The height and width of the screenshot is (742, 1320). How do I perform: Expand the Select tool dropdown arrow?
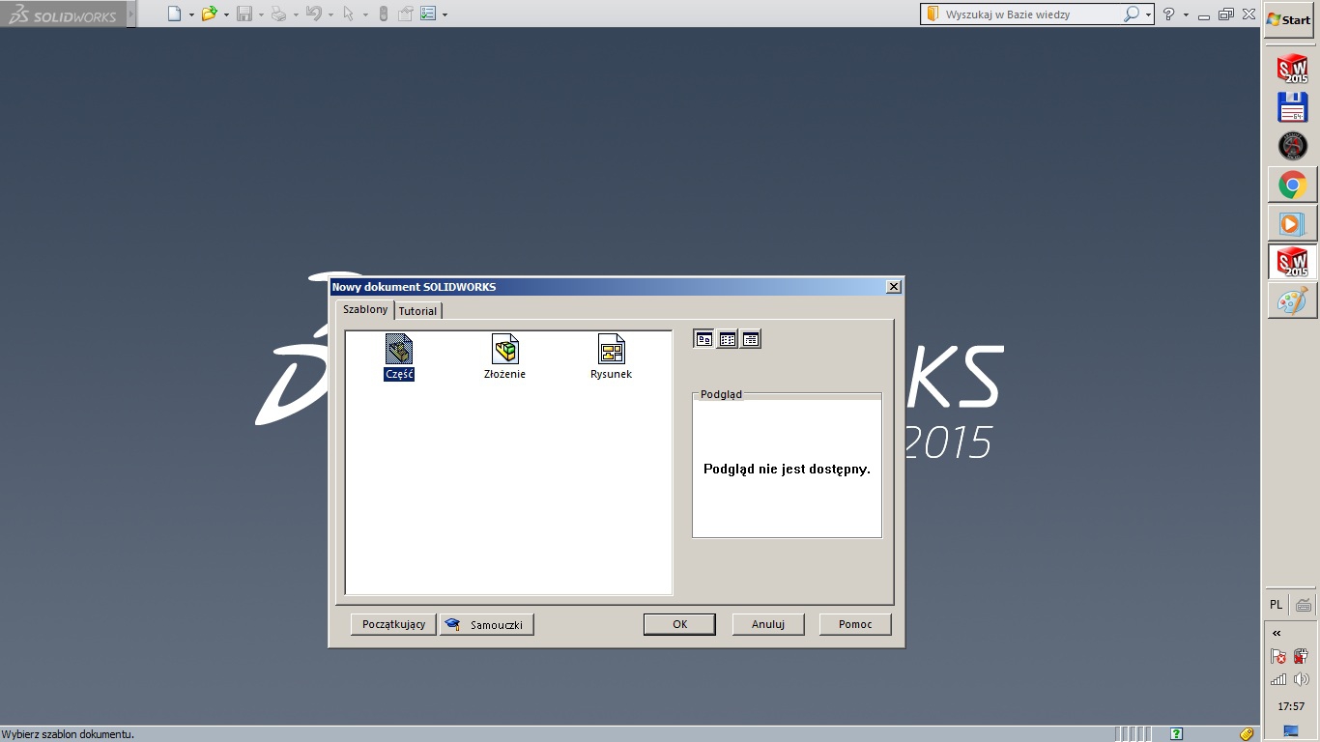click(x=365, y=14)
